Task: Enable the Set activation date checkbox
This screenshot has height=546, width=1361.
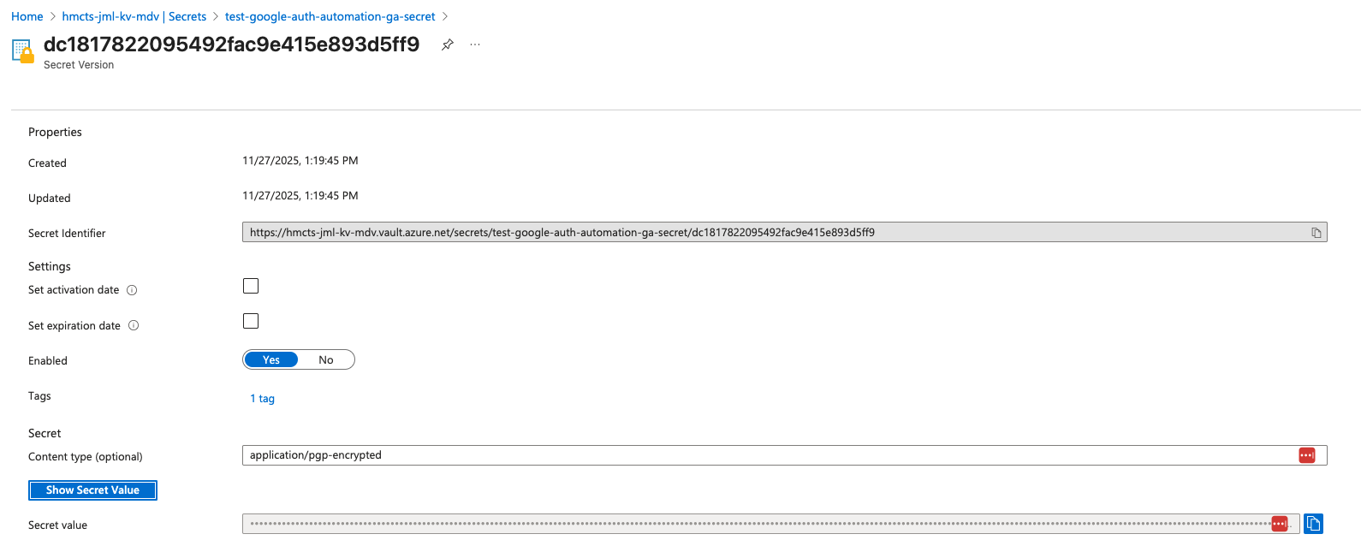Action: 251,286
